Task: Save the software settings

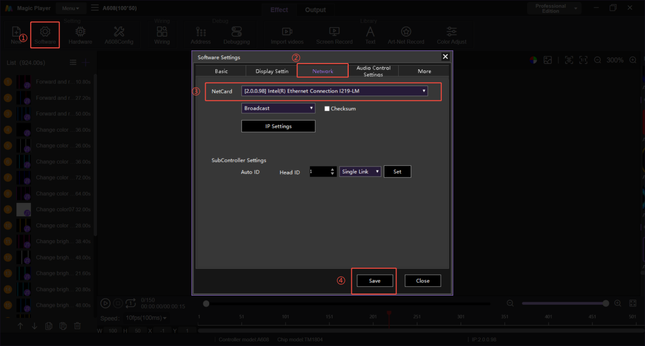Action: 375,281
